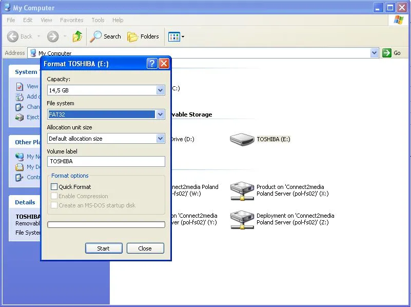
Task: Click Create an MS-DOS startup disk checkbox
Action: pos(54,205)
